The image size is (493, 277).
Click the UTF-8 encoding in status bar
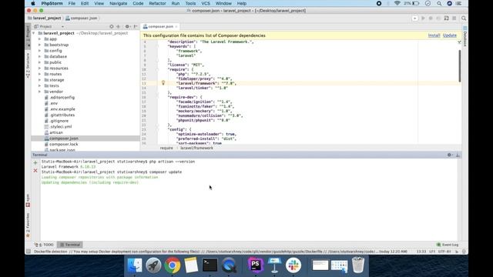click(444, 252)
